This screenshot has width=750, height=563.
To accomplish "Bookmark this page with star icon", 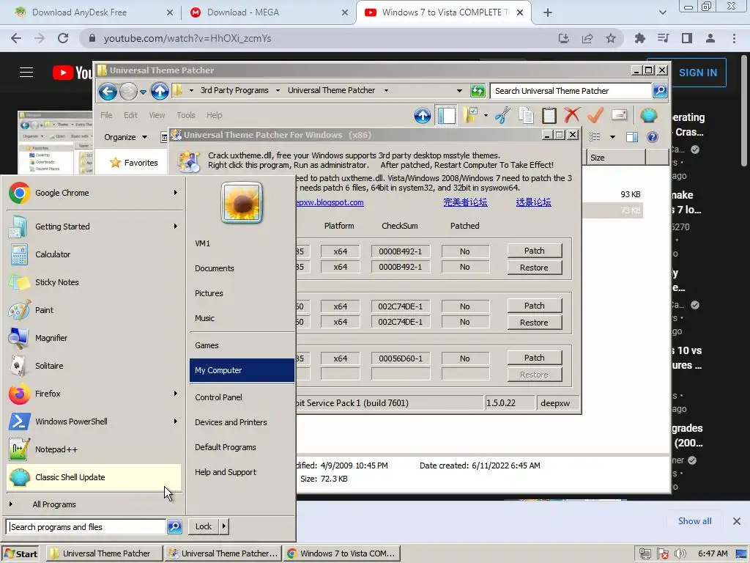I will coord(611,38).
